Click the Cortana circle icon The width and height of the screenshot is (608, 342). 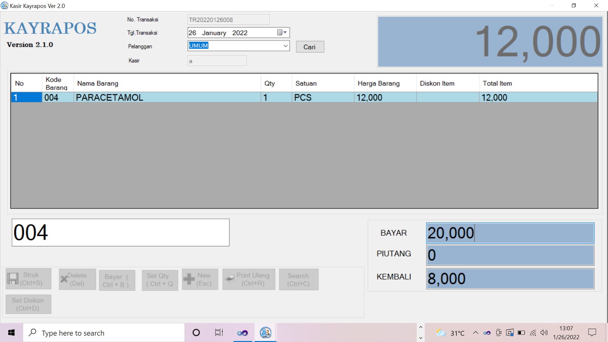click(x=196, y=332)
